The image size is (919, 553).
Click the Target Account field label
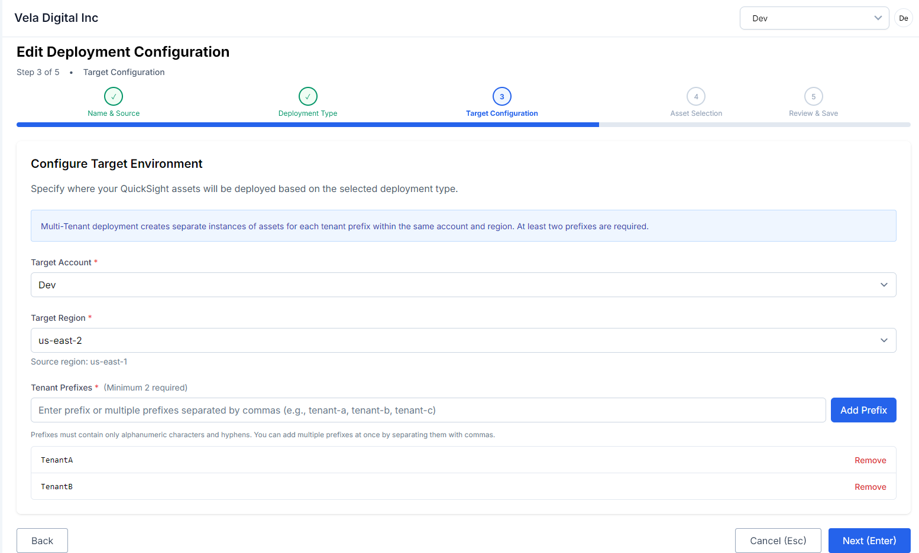pyautogui.click(x=61, y=262)
